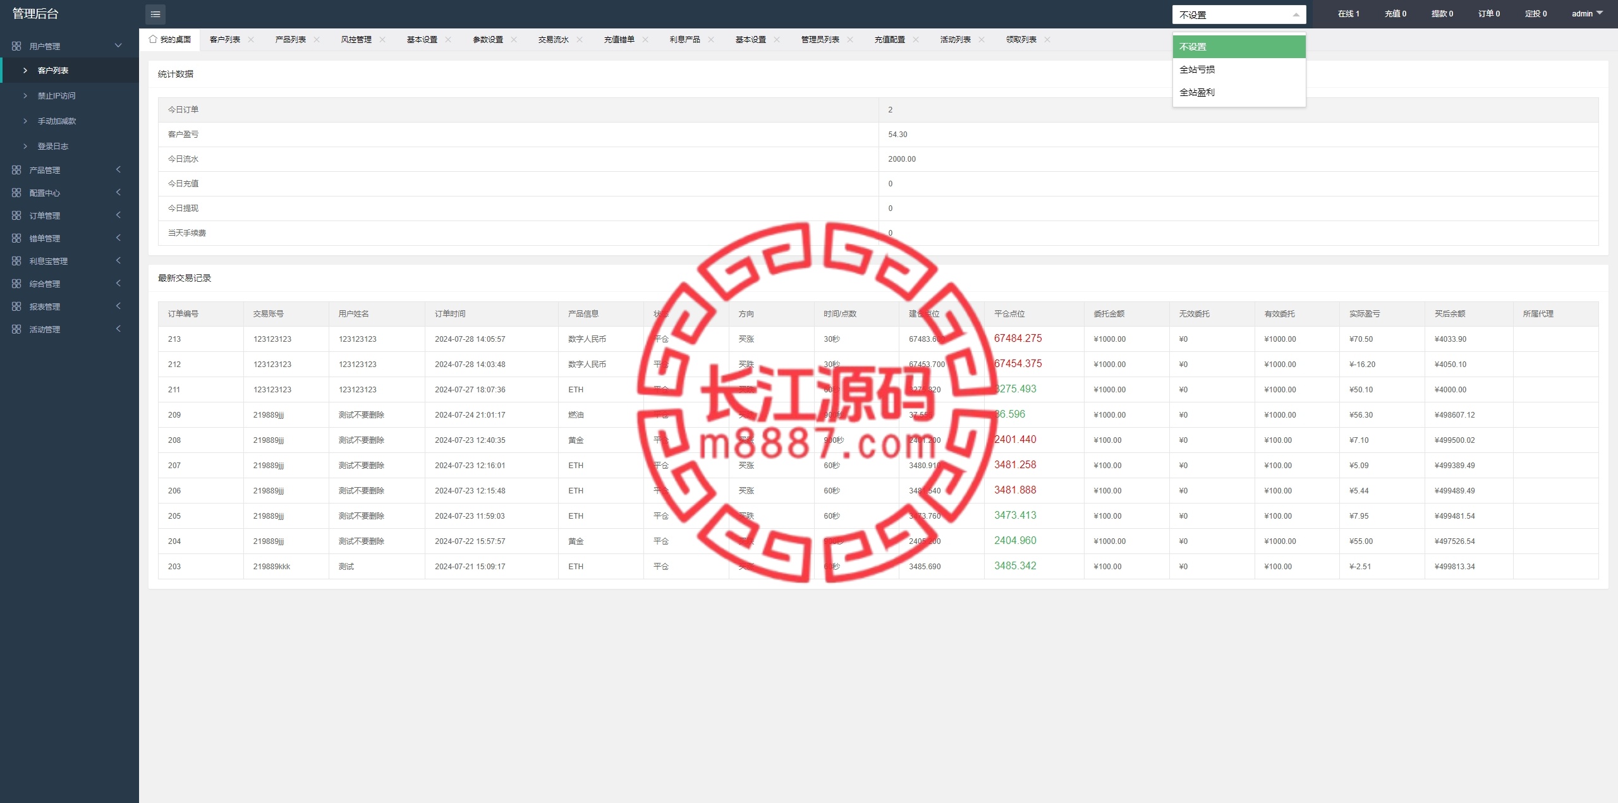Close the 领取列表 tab with its X
Viewport: 1618px width, 803px height.
(1047, 39)
